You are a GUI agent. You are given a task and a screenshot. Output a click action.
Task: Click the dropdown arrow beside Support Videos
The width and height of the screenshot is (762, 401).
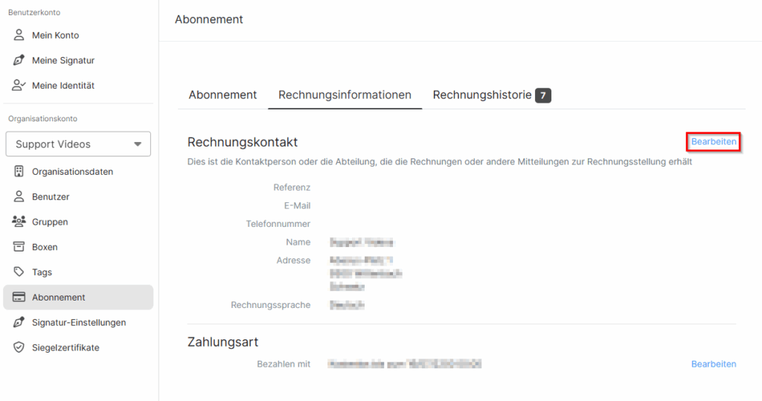coord(138,144)
